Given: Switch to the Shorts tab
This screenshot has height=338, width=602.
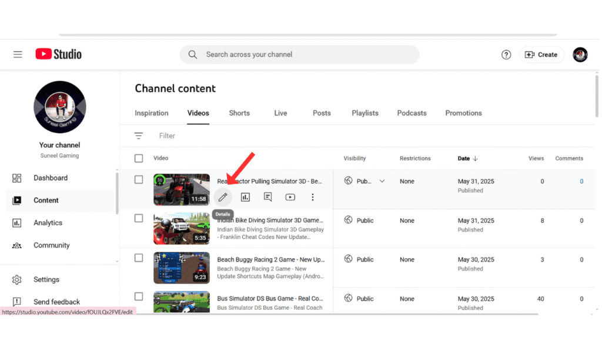Looking at the screenshot, I should (239, 113).
